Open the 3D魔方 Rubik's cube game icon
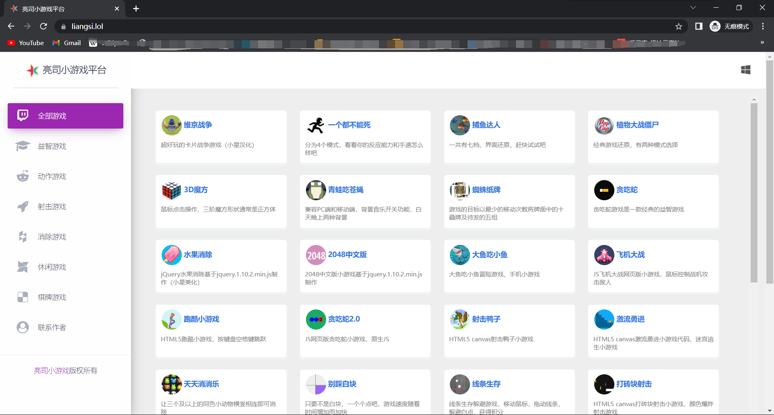 click(171, 190)
